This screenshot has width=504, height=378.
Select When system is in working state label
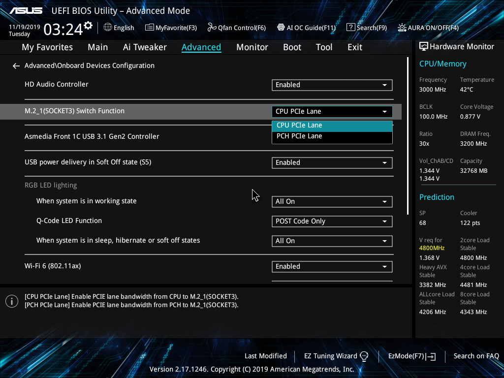[x=87, y=201]
